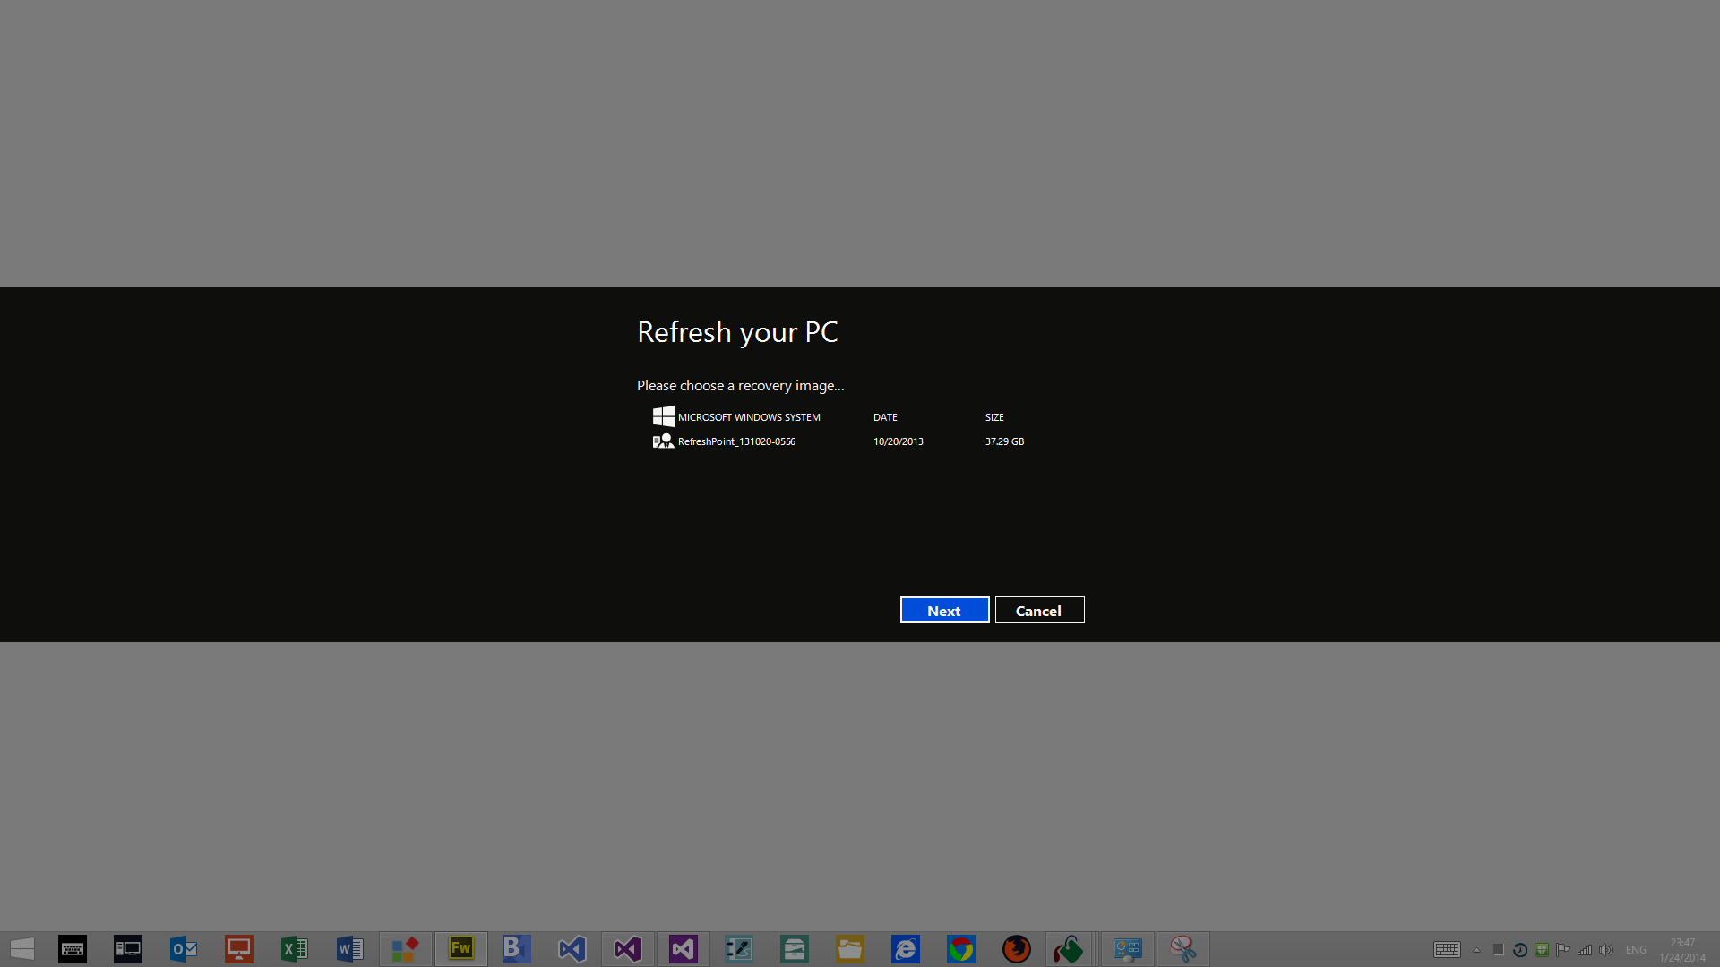This screenshot has height=967, width=1720.
Task: Switch to the Control Panel taskbar icon
Action: click(x=1128, y=949)
